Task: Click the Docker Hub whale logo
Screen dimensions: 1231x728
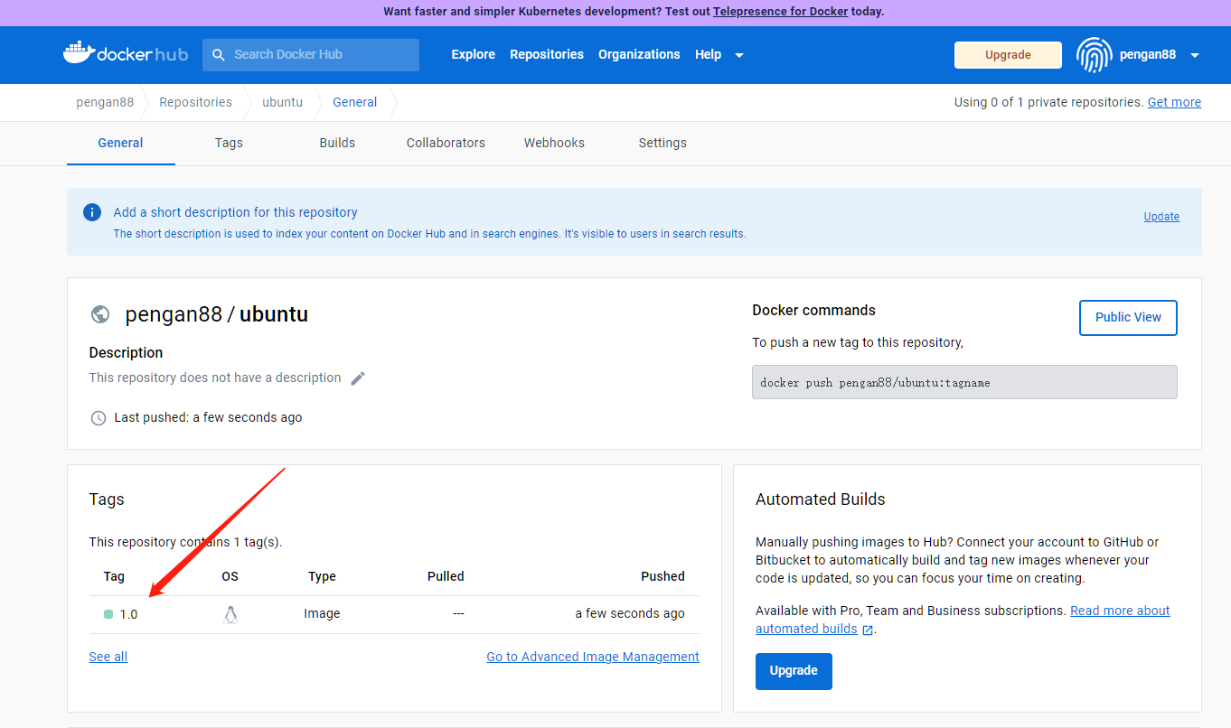Action: [126, 54]
